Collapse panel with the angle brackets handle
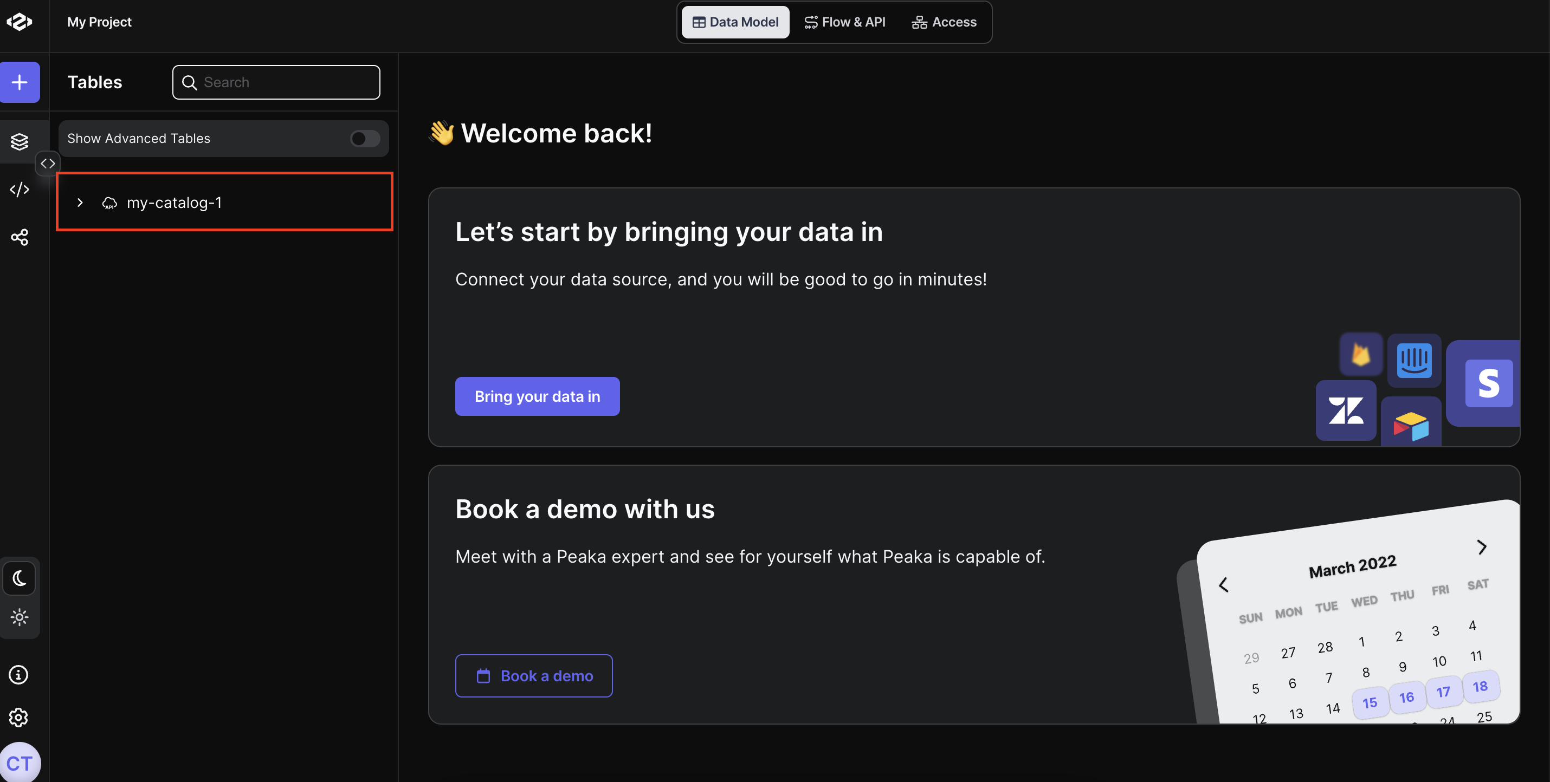 (x=48, y=164)
